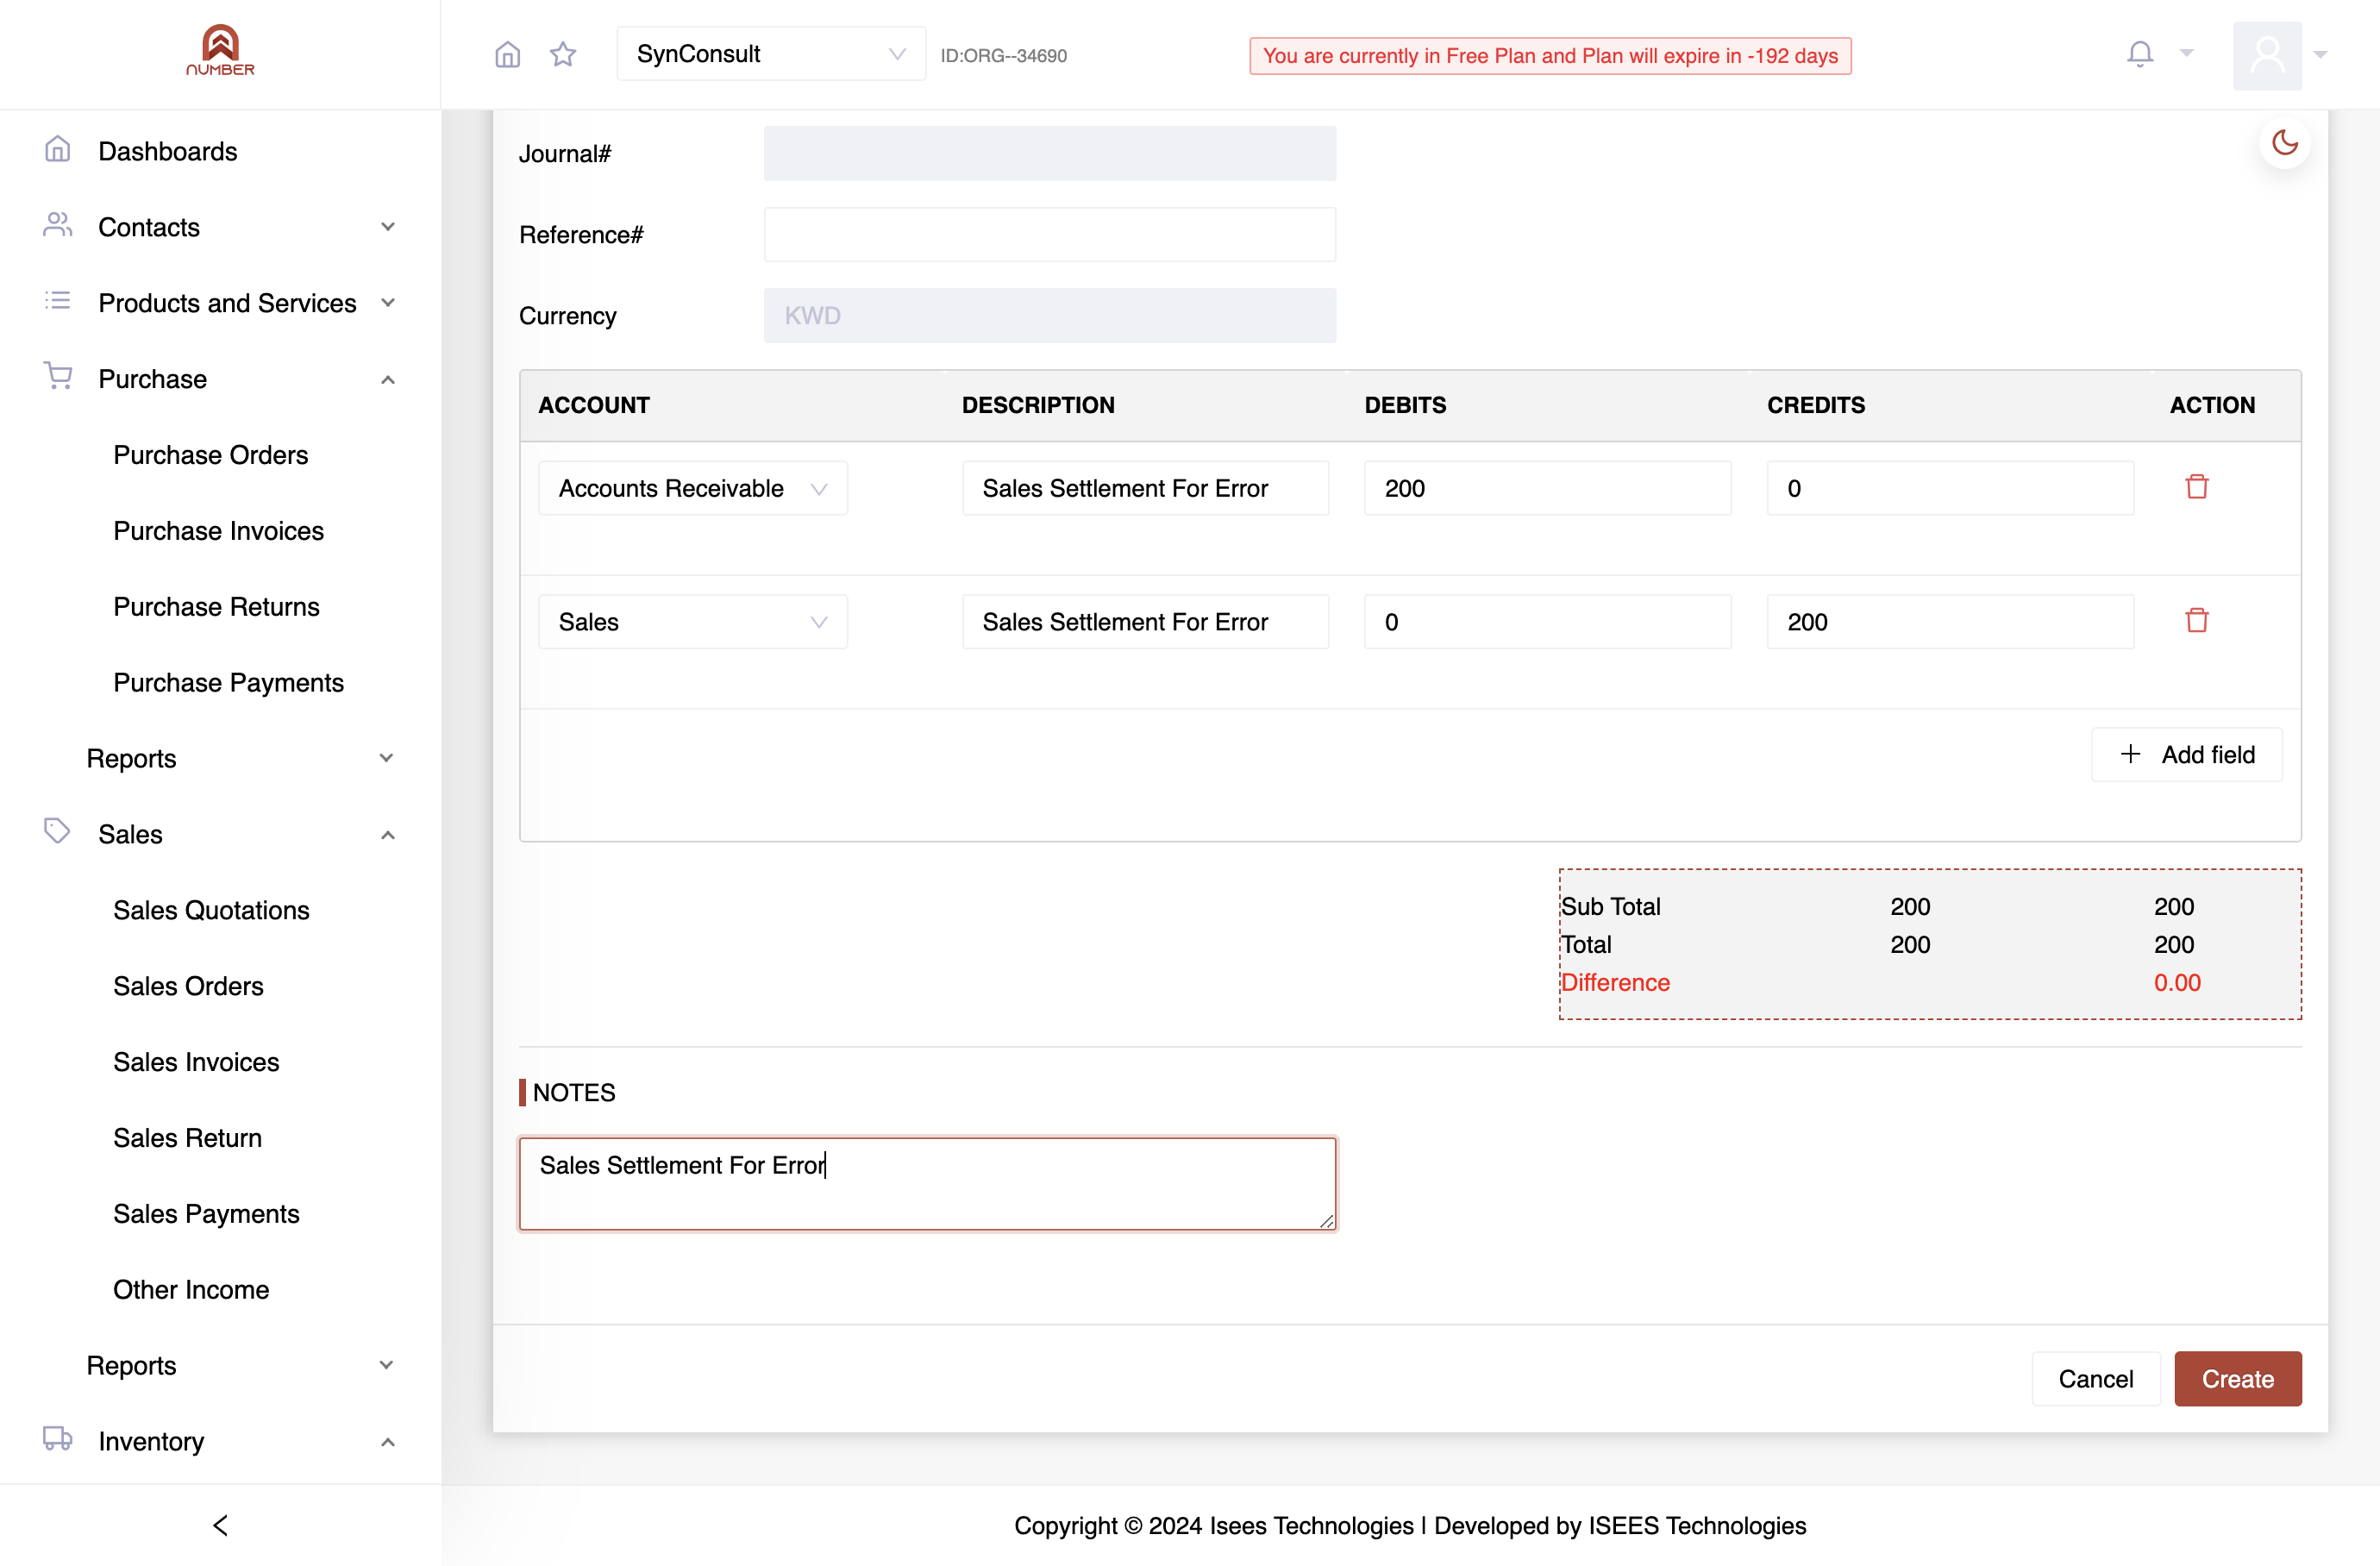2380x1566 pixels.
Task: Go to Sales Return
Action: 187,1138
